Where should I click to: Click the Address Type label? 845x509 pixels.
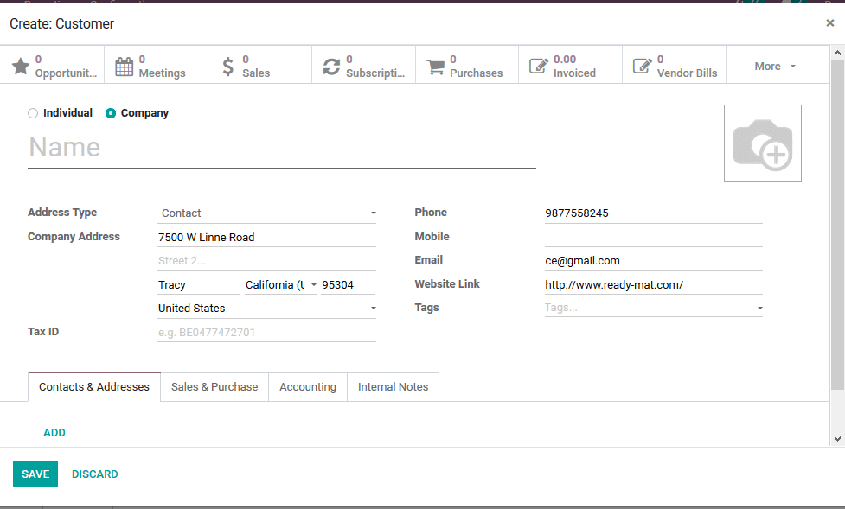coord(62,213)
